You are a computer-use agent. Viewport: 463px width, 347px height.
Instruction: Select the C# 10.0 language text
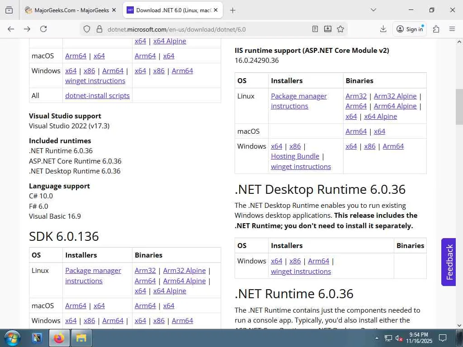click(x=41, y=196)
